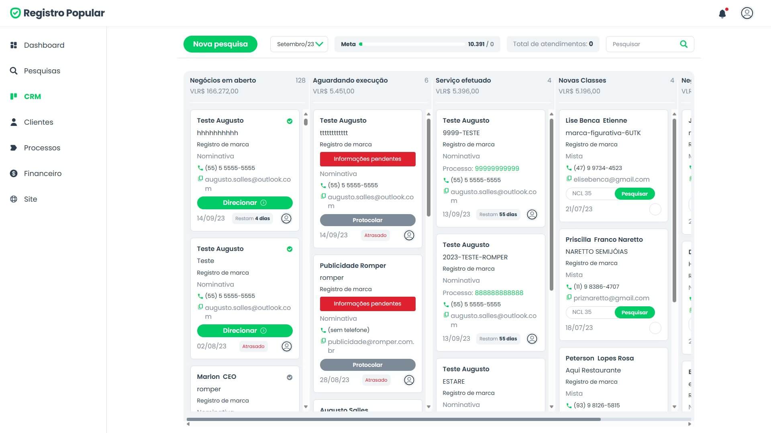Open Financeiro in sidebar
This screenshot has width=771, height=433.
coord(43,174)
